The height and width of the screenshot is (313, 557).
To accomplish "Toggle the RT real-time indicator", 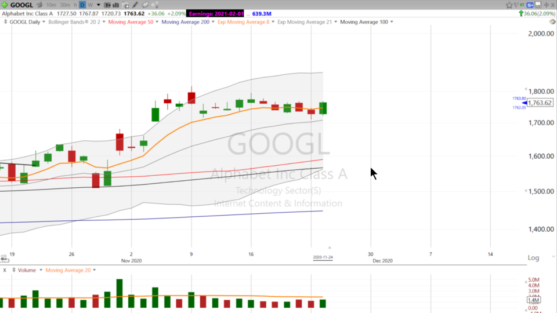I will click(x=522, y=5).
